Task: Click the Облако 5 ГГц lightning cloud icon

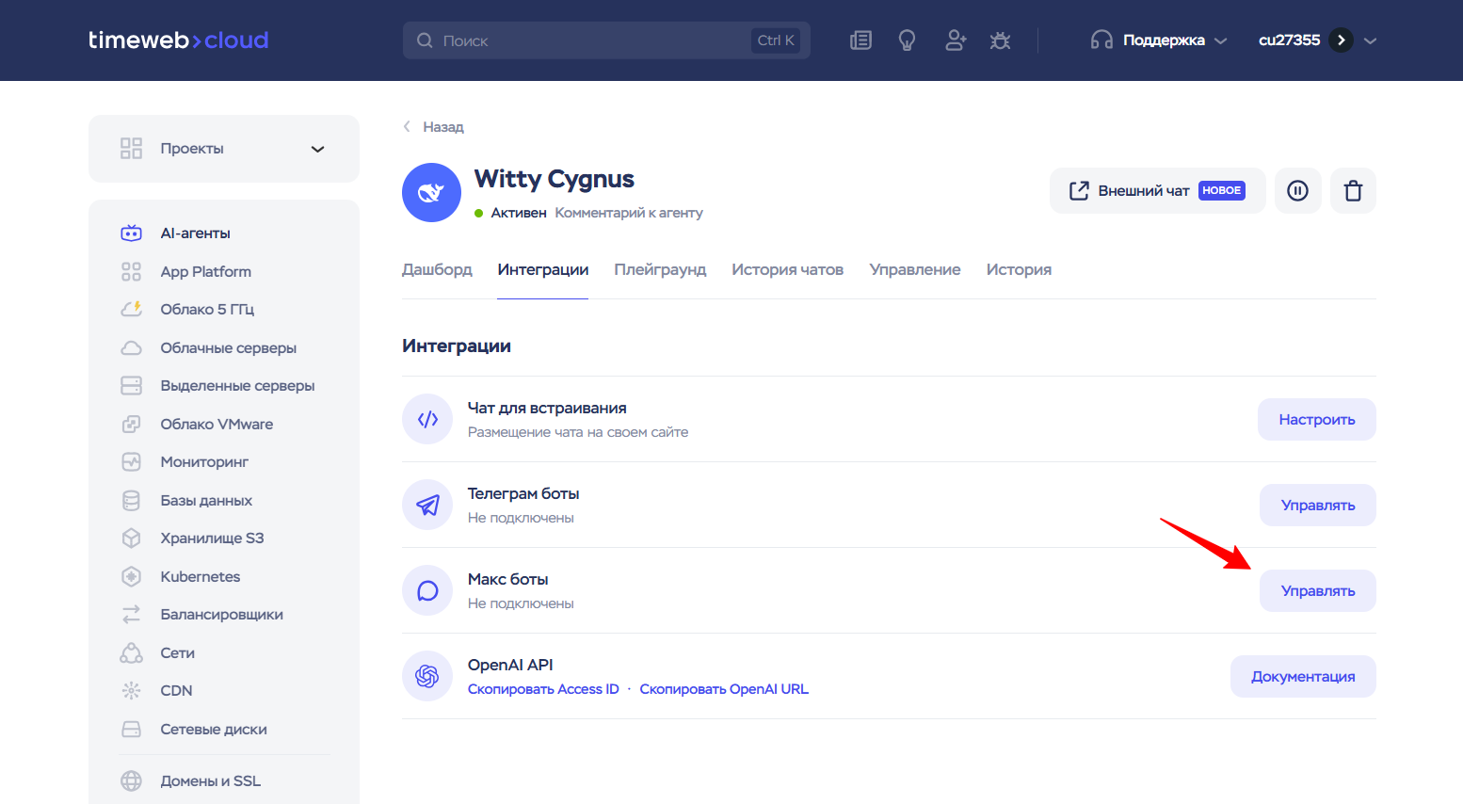Action: point(132,309)
